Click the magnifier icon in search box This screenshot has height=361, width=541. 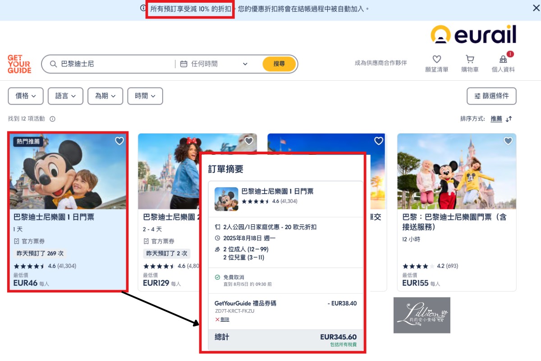pyautogui.click(x=53, y=64)
